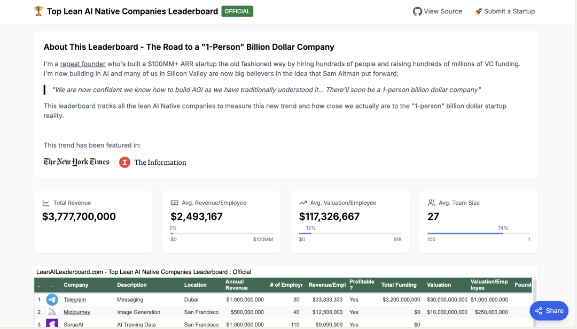The height and width of the screenshot is (329, 577).
Task: Click the Valuation column header
Action: 439,285
